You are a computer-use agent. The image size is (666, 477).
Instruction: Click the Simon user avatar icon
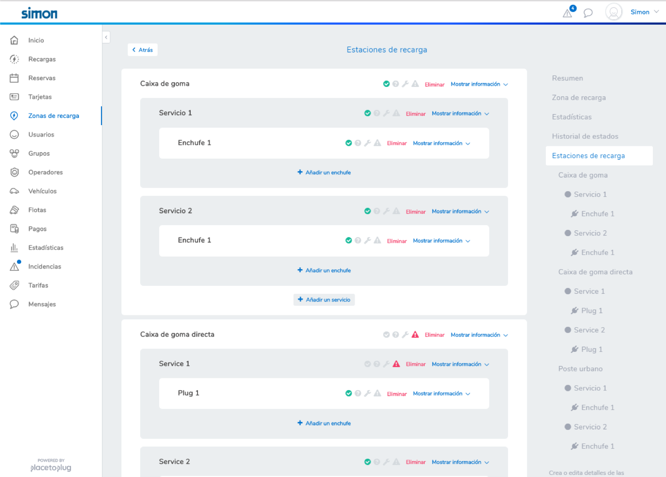click(x=613, y=12)
